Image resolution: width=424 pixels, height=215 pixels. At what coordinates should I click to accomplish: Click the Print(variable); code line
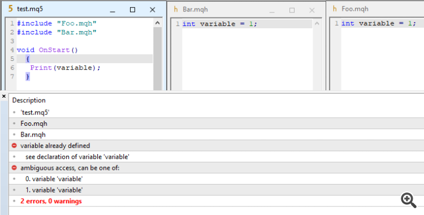65,68
